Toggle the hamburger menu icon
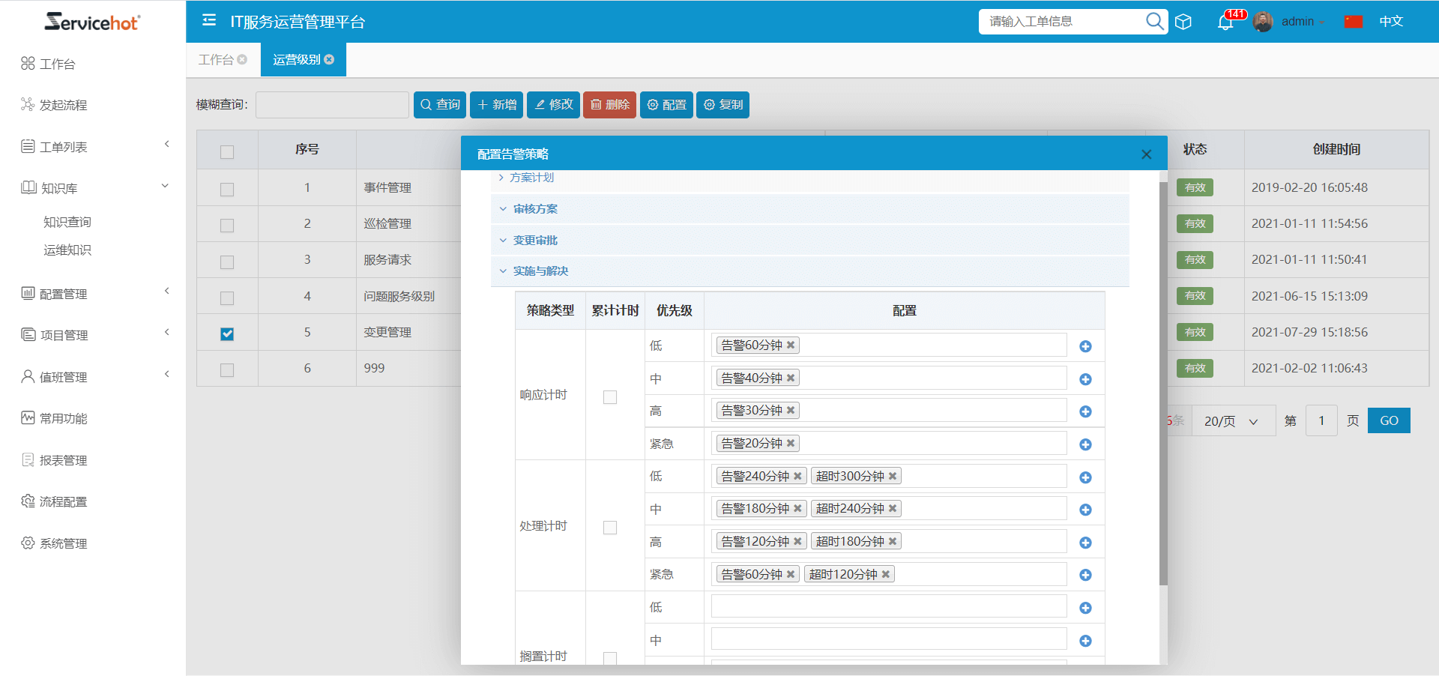Viewport: 1439px width, 676px height. [209, 20]
